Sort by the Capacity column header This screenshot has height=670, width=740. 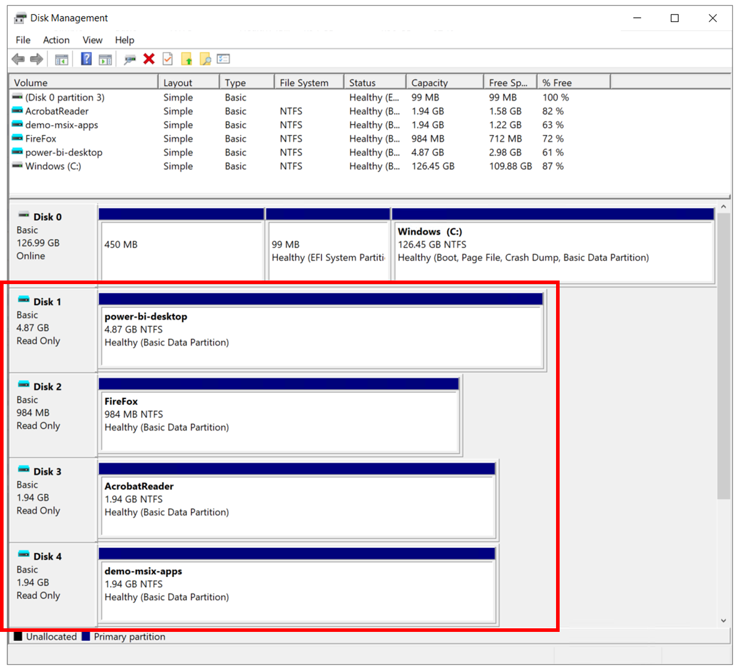point(445,82)
